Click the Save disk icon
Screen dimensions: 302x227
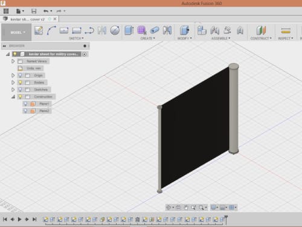[x=34, y=11]
